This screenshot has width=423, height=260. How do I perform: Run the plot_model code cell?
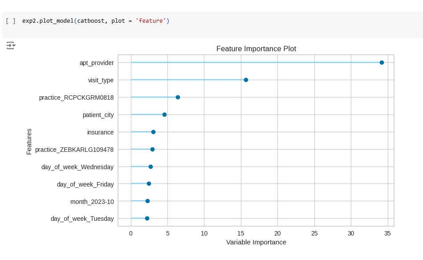tap(11, 21)
